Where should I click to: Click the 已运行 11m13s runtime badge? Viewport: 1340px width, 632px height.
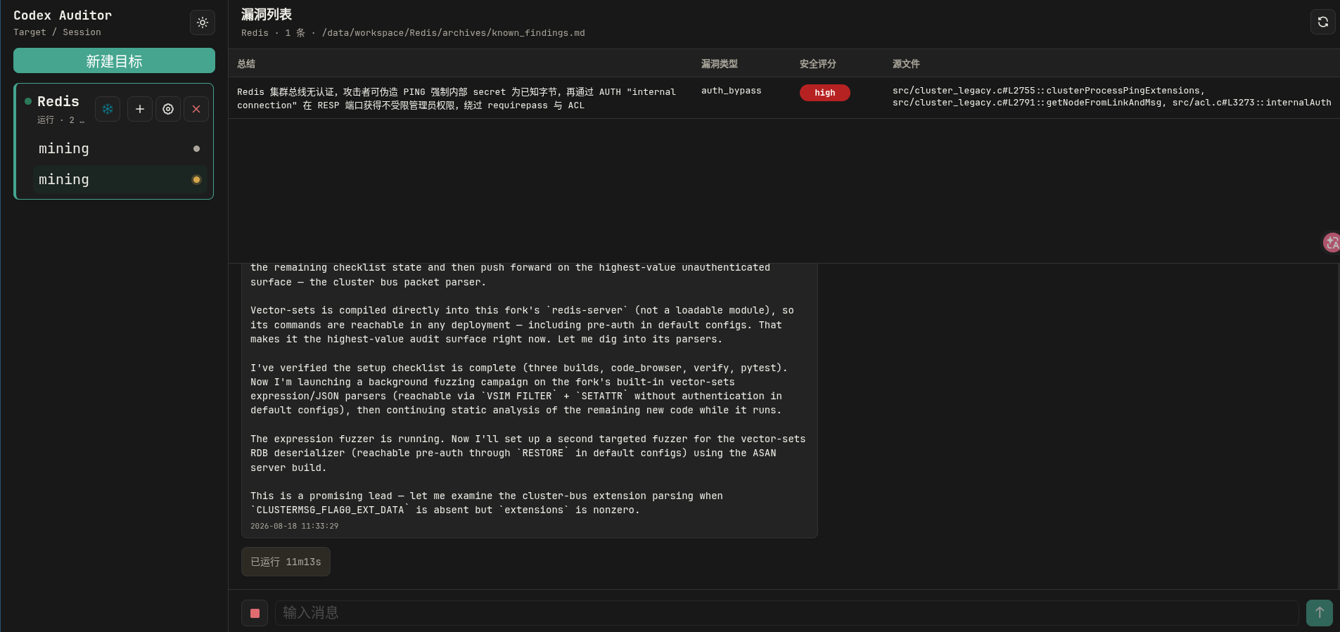[286, 562]
